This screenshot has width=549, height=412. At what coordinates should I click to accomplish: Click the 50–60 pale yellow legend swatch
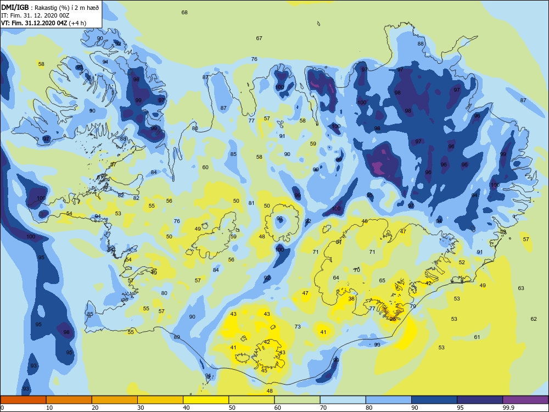[252, 400]
